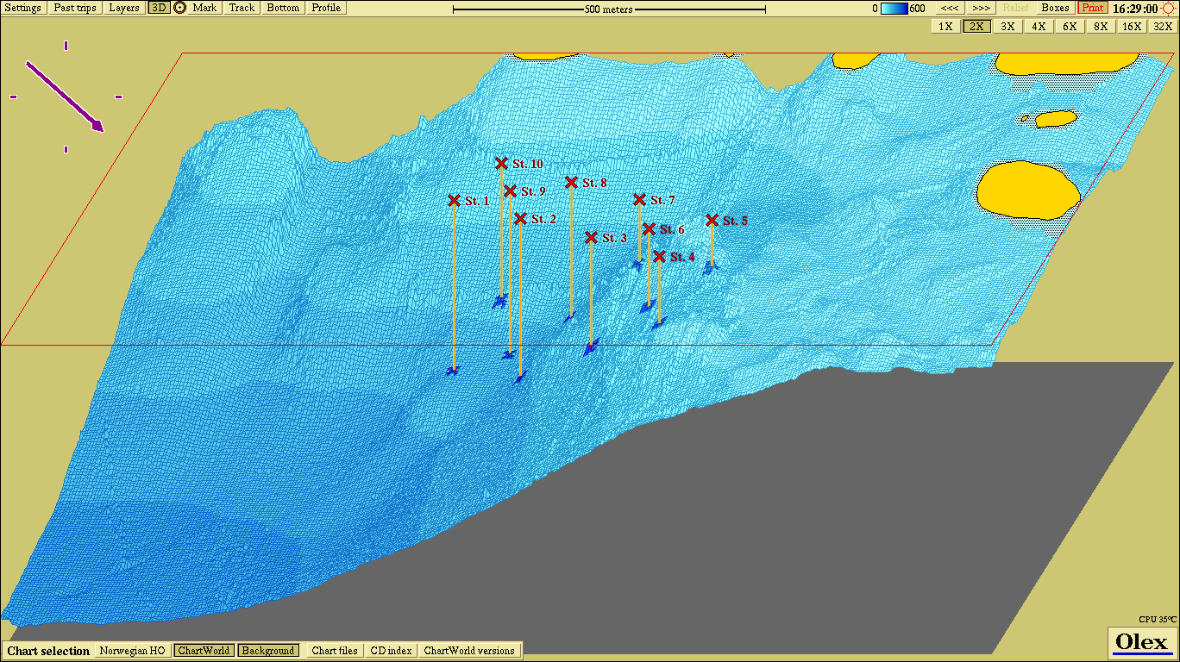The width and height of the screenshot is (1180, 662).
Task: Click the large yellow island shape
Action: (x=1027, y=190)
